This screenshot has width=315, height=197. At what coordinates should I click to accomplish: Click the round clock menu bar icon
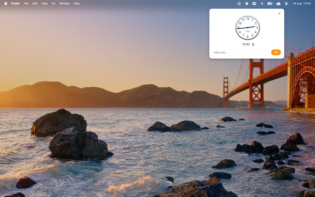247,4
